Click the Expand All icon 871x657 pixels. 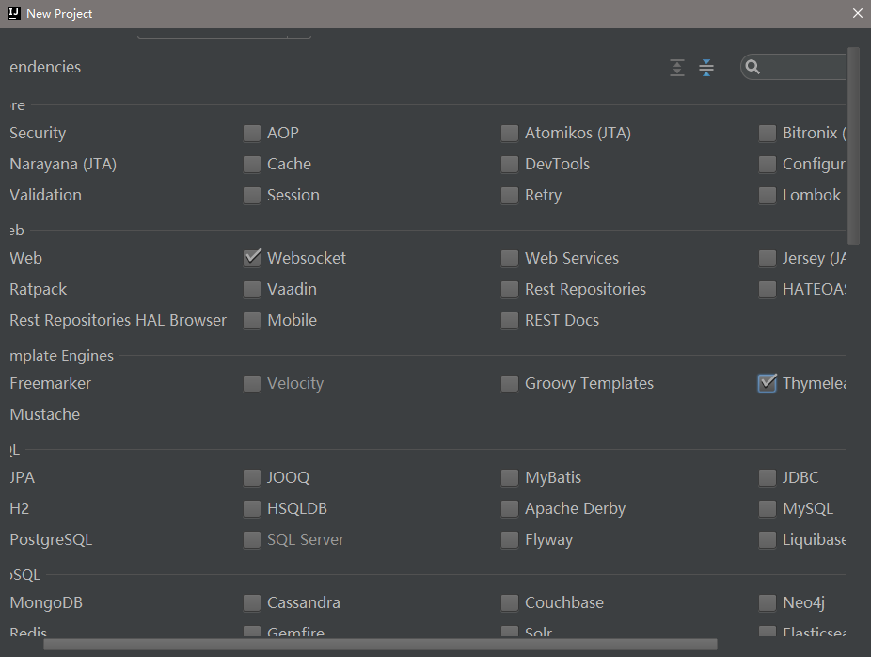tap(677, 68)
